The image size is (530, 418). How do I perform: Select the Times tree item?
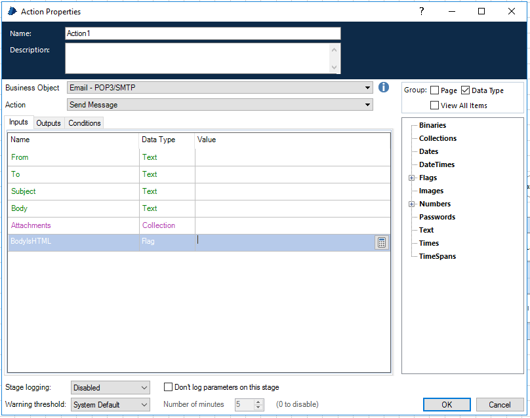[x=429, y=244]
